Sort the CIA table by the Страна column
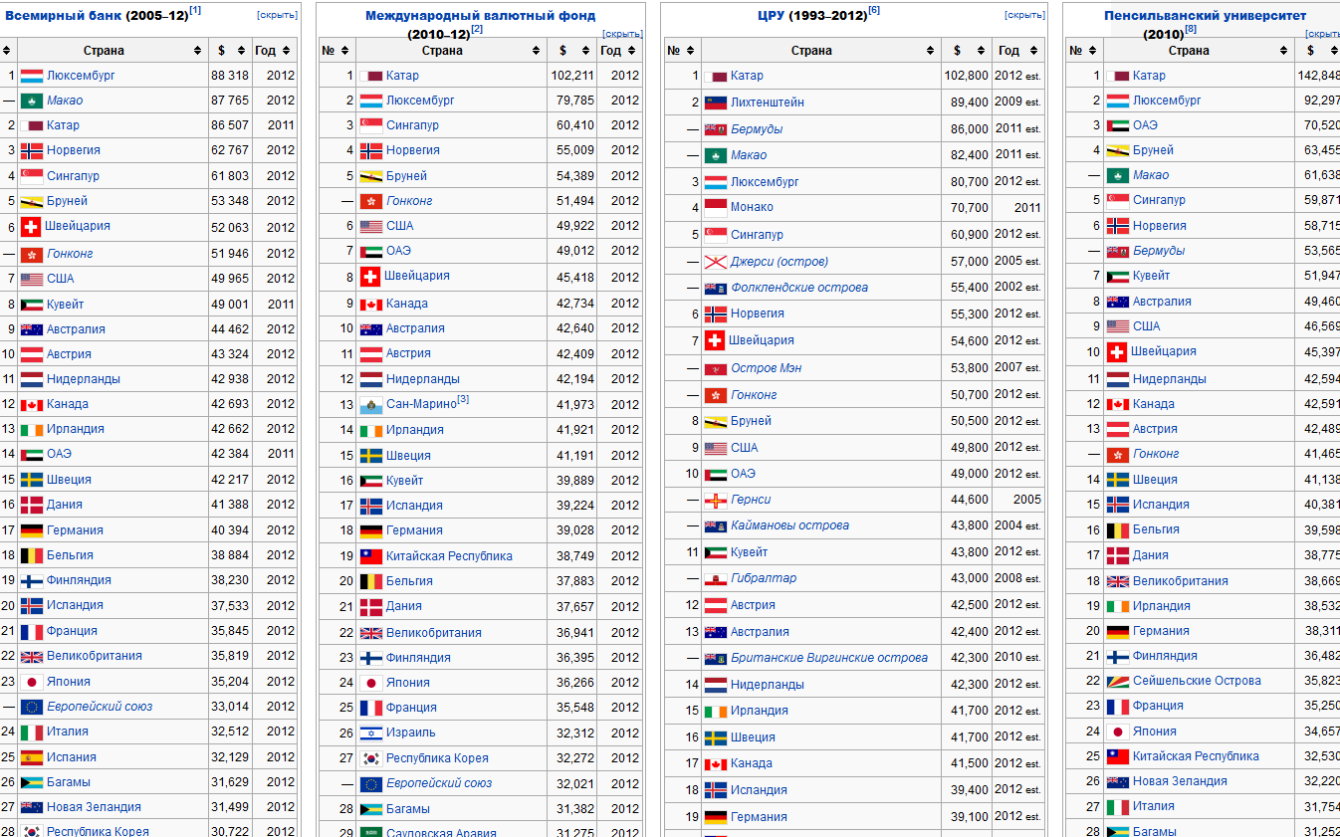The width and height of the screenshot is (1340, 837). tap(931, 51)
